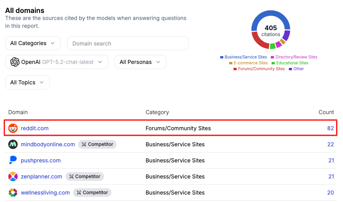Viewport: 343px width, 202px height.
Task: Open the All Categories dropdown
Action: point(33,43)
